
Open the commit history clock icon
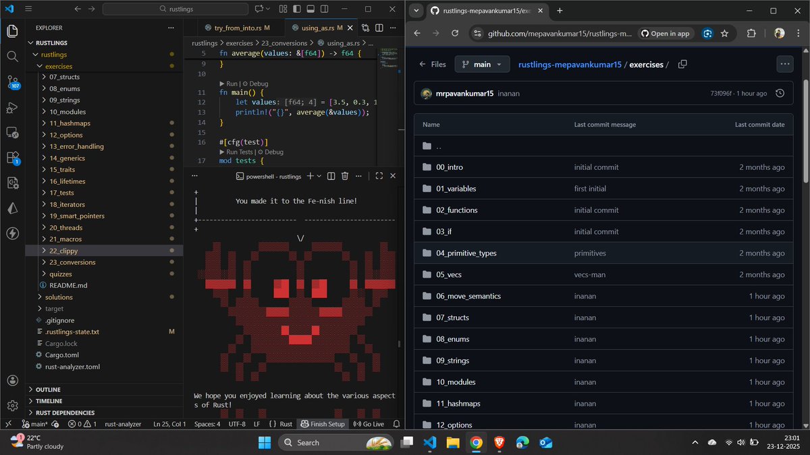click(x=780, y=93)
